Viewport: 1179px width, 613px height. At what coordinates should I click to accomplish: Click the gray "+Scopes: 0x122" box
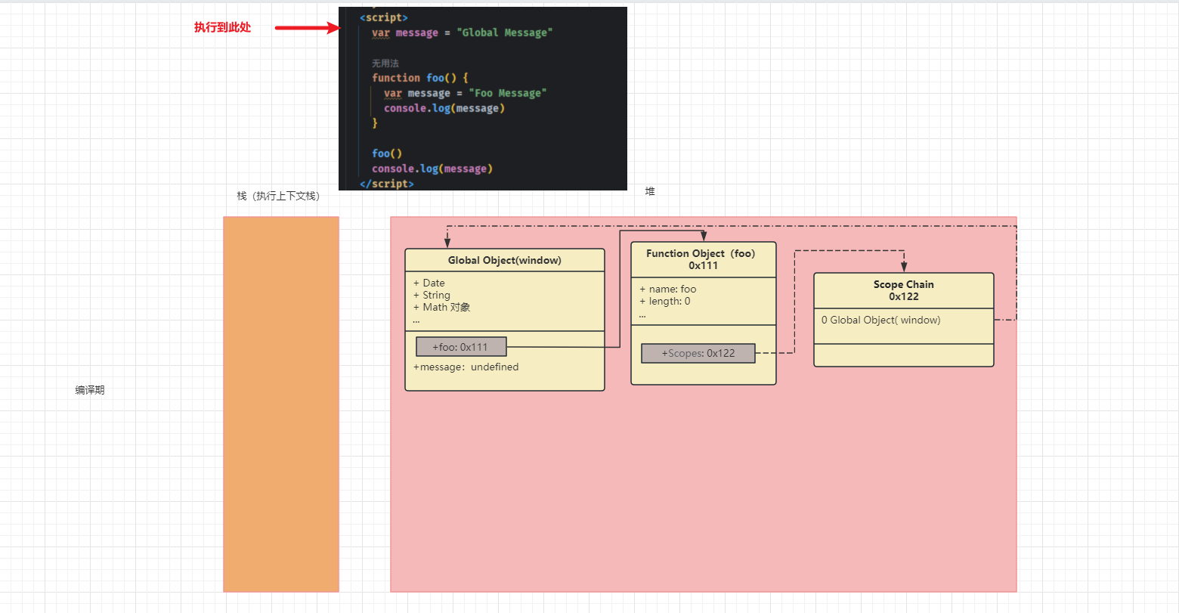coord(698,353)
